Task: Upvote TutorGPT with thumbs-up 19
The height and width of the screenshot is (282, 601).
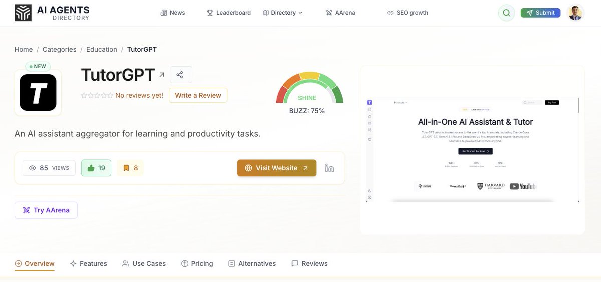Action: point(96,168)
